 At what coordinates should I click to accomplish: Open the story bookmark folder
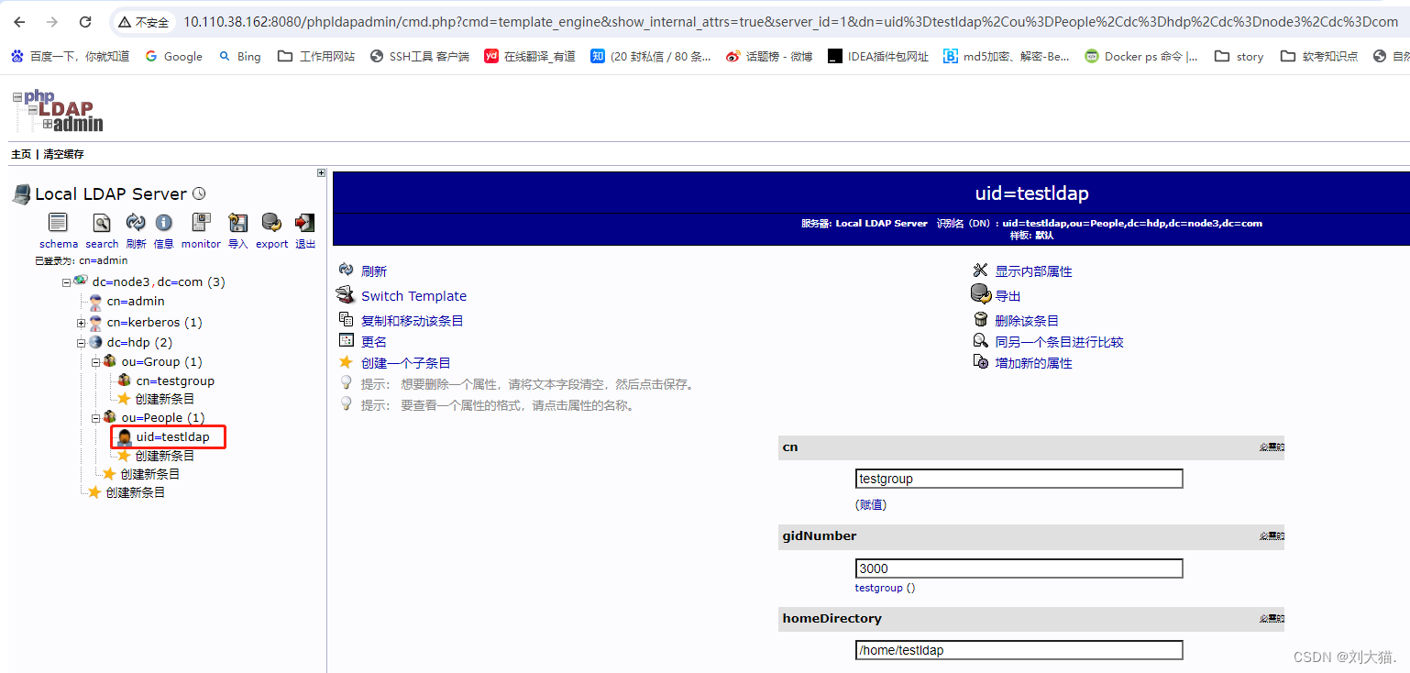coord(1239,56)
